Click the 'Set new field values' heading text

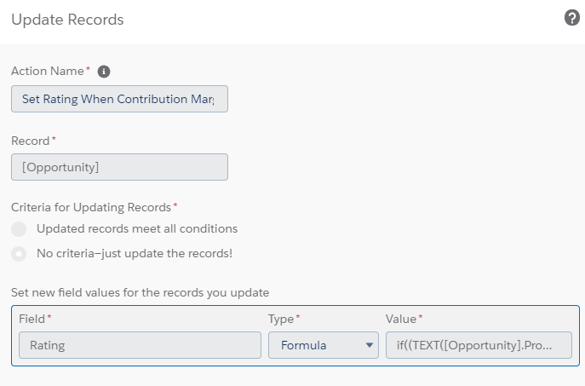click(x=141, y=292)
